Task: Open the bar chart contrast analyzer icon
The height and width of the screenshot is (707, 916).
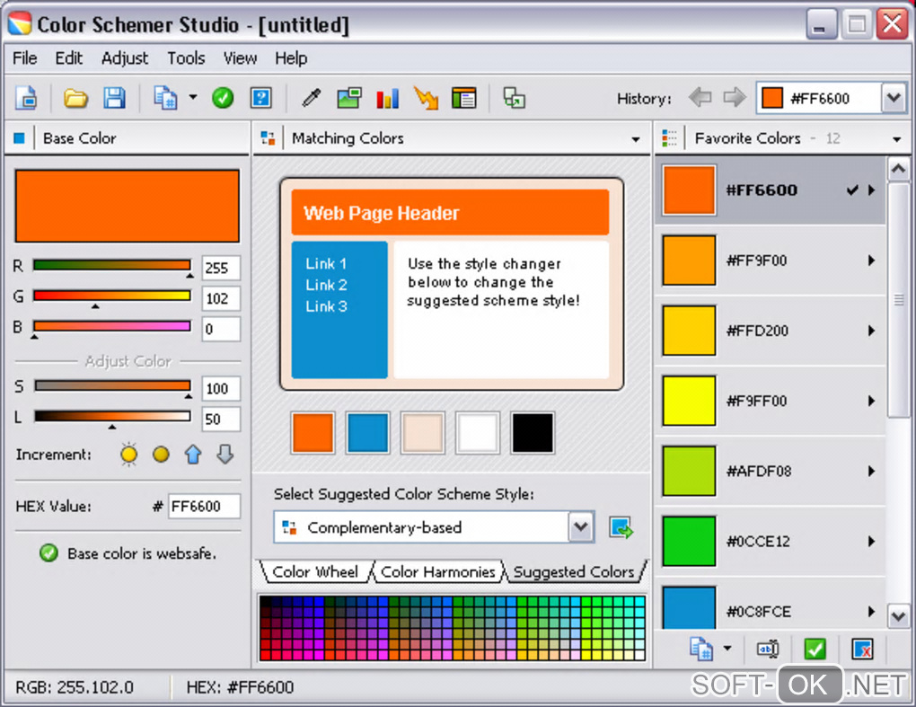Action: point(387,98)
